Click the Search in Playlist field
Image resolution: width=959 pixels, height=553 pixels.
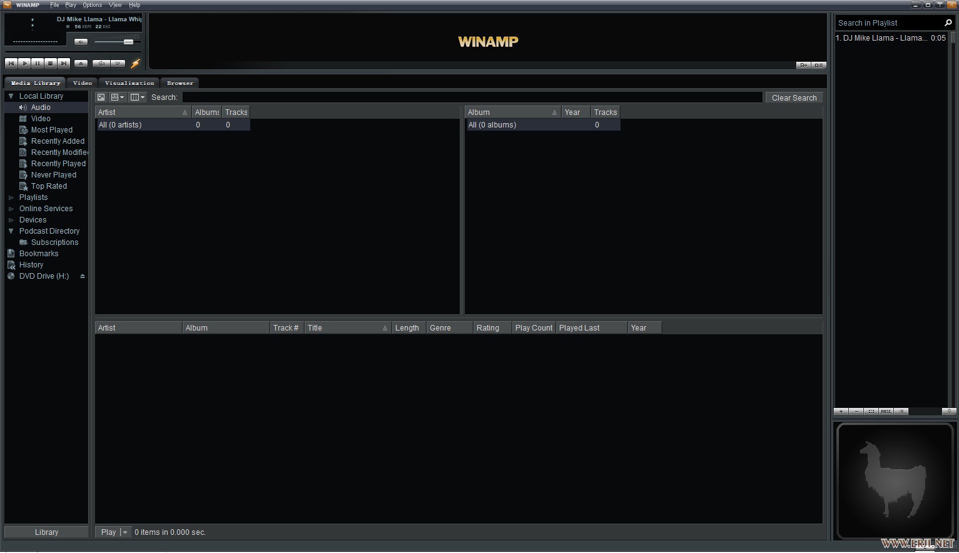[x=888, y=23]
